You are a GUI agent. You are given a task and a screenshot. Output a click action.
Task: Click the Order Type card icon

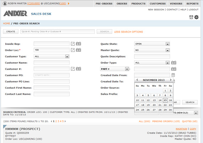coord(174,63)
